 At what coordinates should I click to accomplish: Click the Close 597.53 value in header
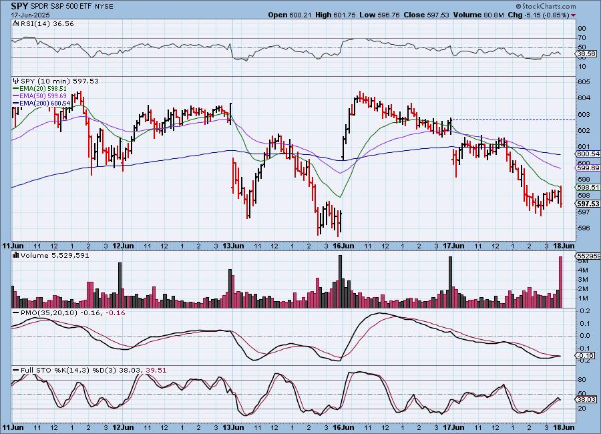(x=426, y=15)
